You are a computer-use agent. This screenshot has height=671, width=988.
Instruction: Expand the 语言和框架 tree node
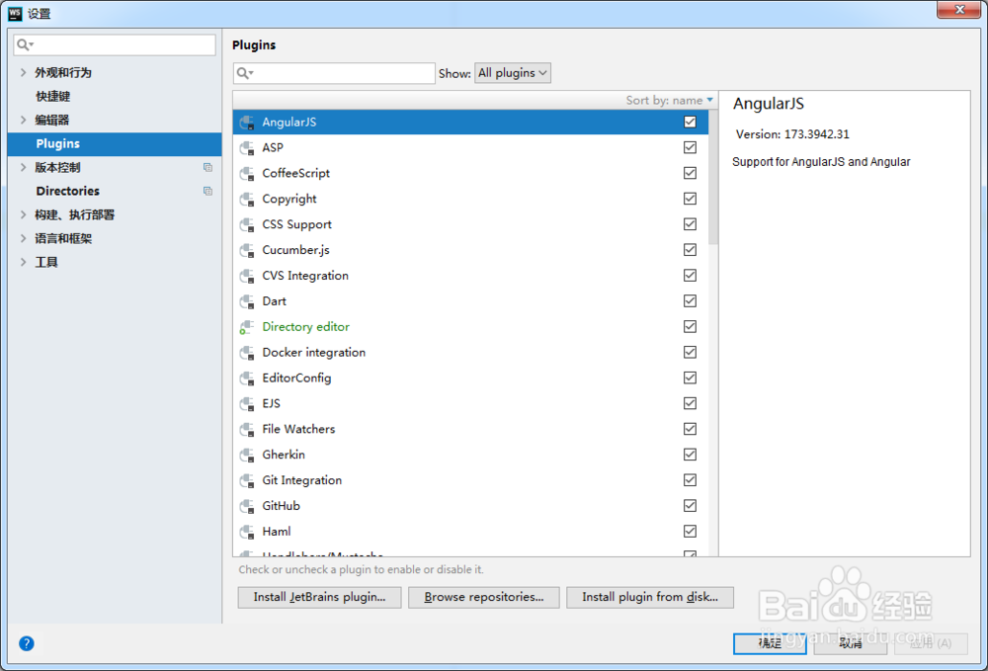(x=24, y=238)
